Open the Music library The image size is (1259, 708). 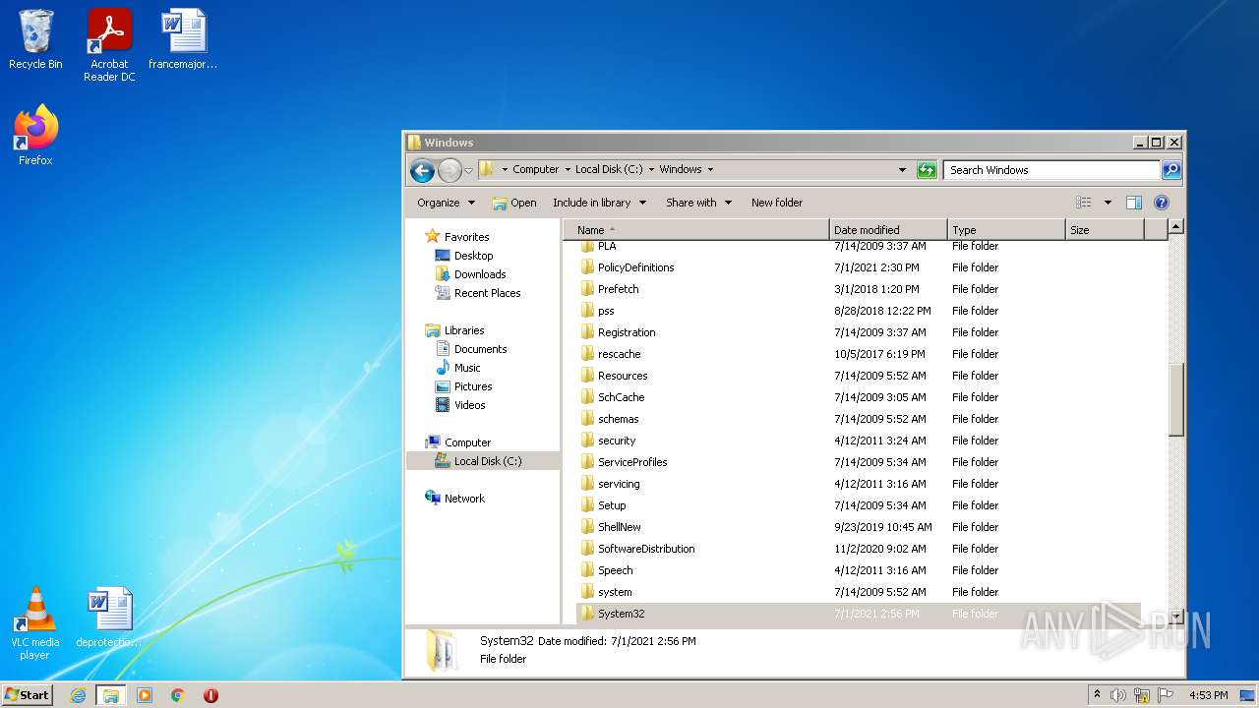point(467,368)
